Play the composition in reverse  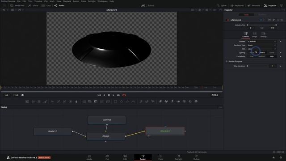[104, 95]
